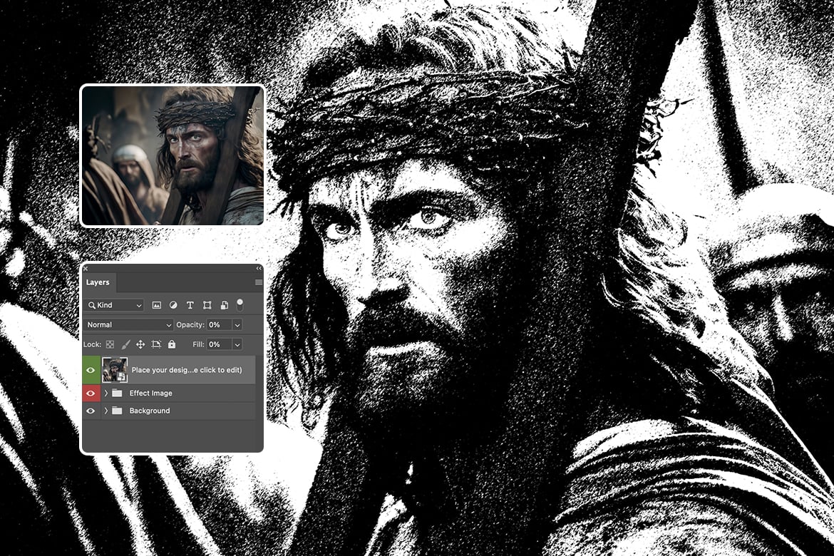Viewport: 834px width, 556px height.
Task: Toggle the layer filtering on/off switch
Action: [x=240, y=305]
